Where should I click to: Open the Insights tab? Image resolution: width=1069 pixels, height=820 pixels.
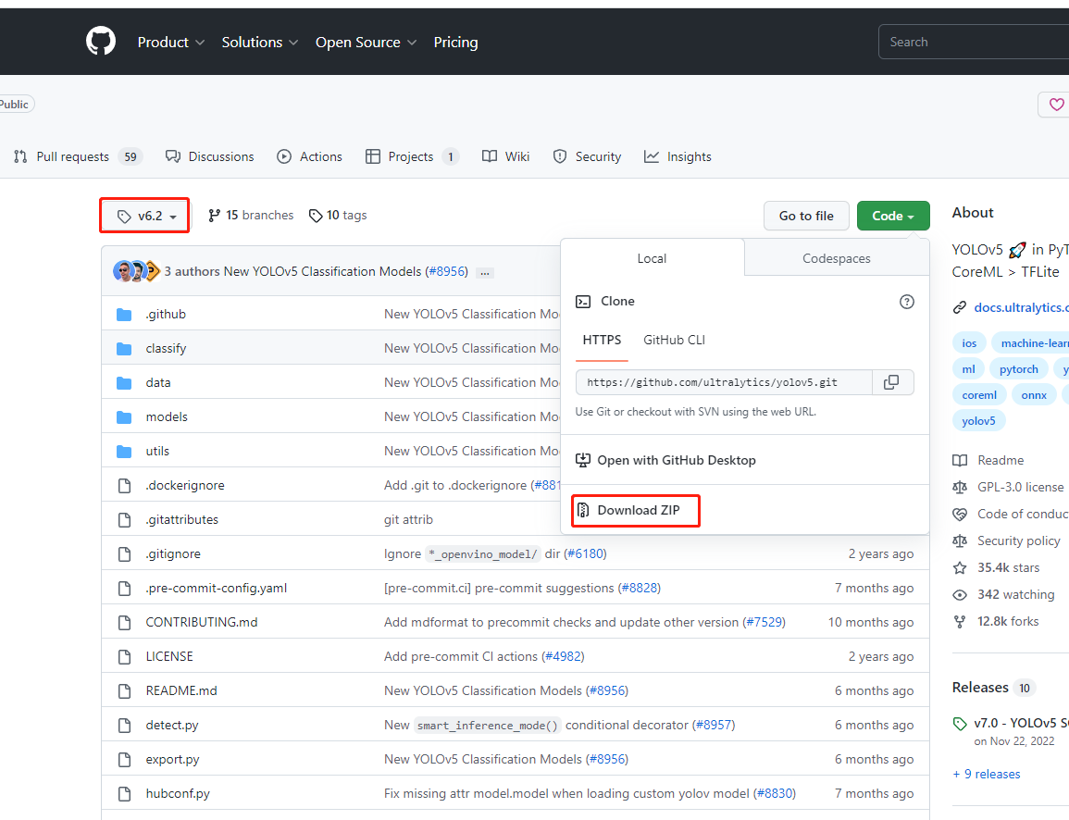[677, 156]
